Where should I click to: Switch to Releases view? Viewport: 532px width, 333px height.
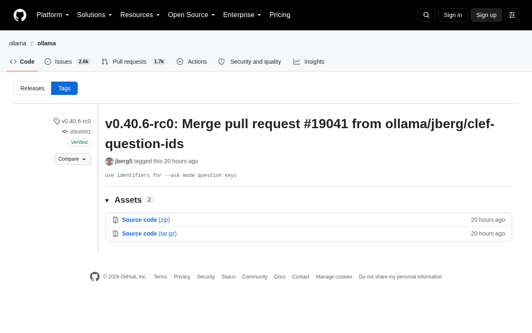click(32, 88)
